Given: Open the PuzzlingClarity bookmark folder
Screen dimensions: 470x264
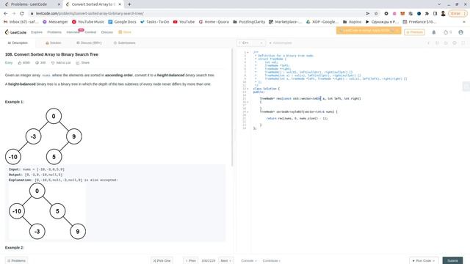Looking at the screenshot, I should tap(249, 22).
